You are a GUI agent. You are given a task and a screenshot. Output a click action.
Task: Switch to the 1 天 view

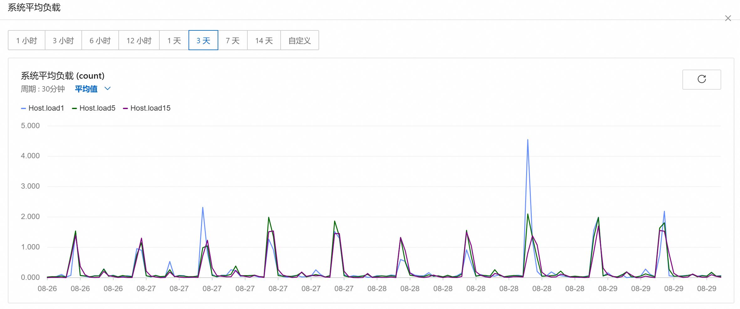(x=174, y=40)
